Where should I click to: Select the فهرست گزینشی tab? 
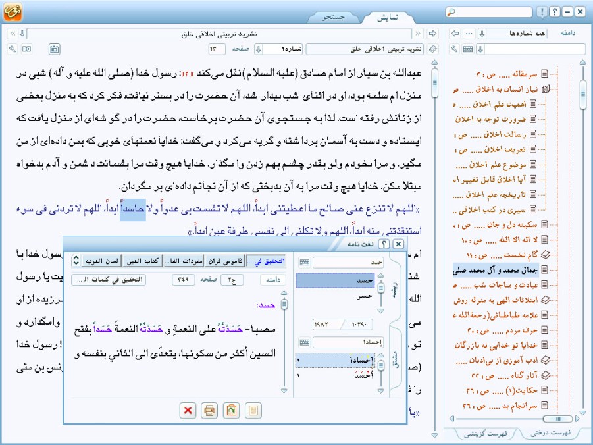click(x=486, y=434)
